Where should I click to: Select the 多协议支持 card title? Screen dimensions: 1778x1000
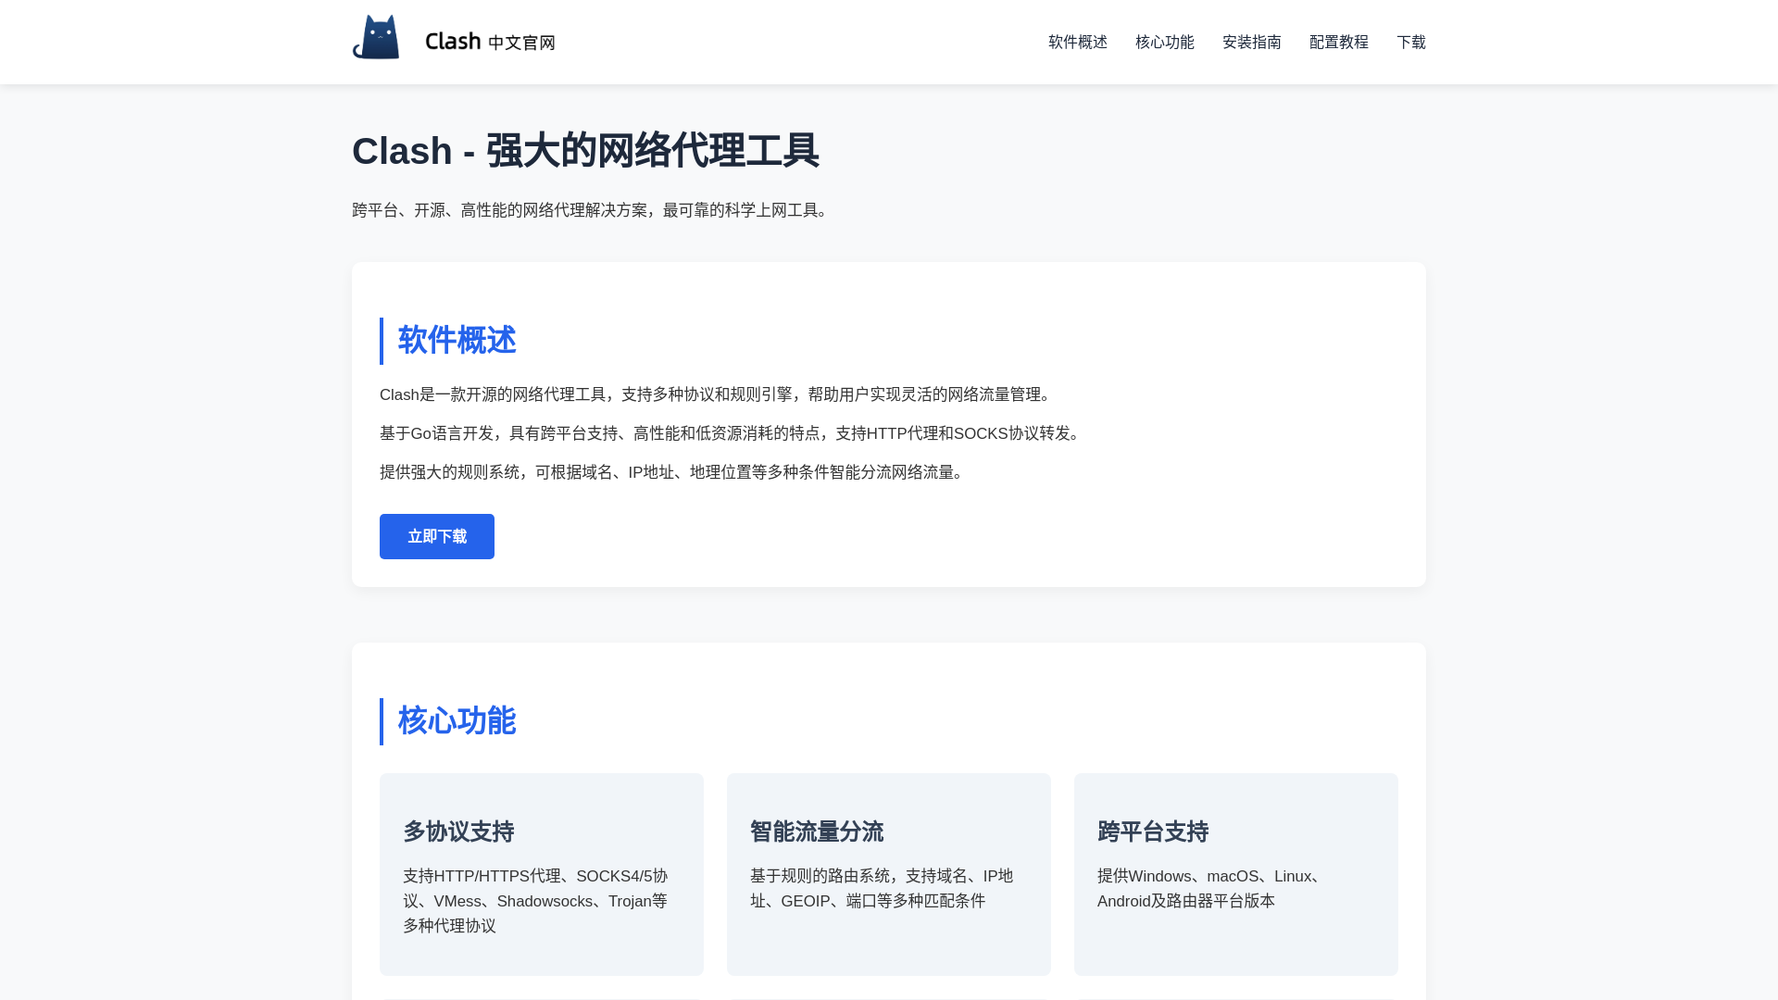coord(458,831)
